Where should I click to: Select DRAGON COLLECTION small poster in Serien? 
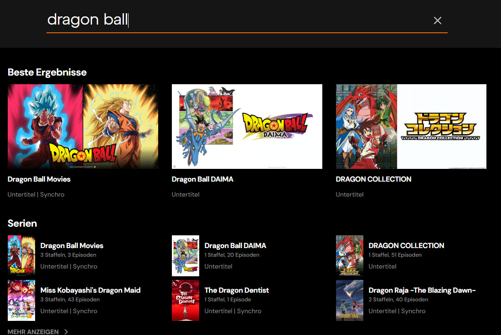350,255
